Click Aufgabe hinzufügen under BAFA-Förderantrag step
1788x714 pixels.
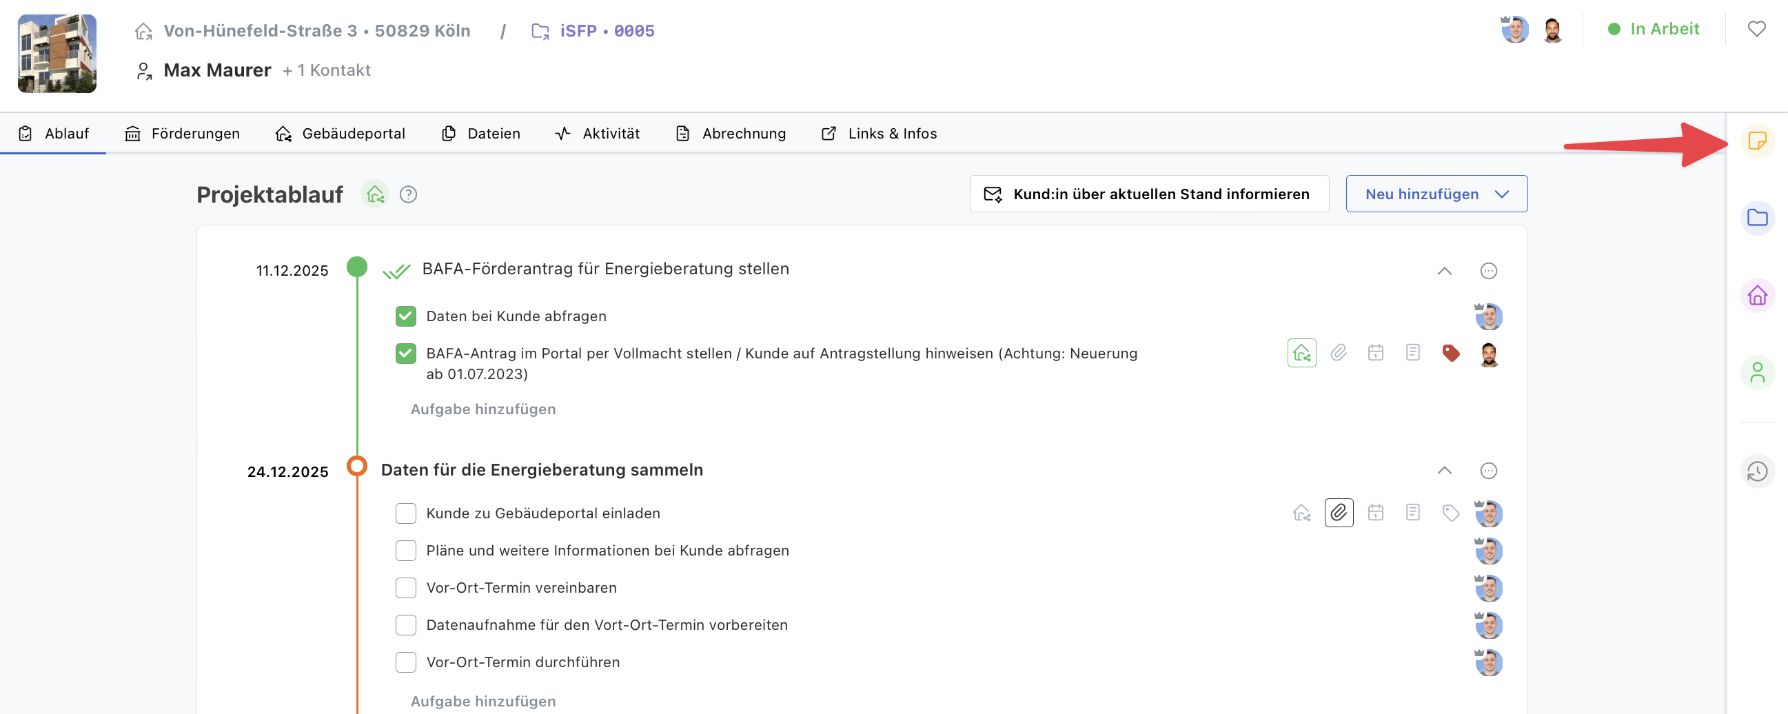click(483, 409)
